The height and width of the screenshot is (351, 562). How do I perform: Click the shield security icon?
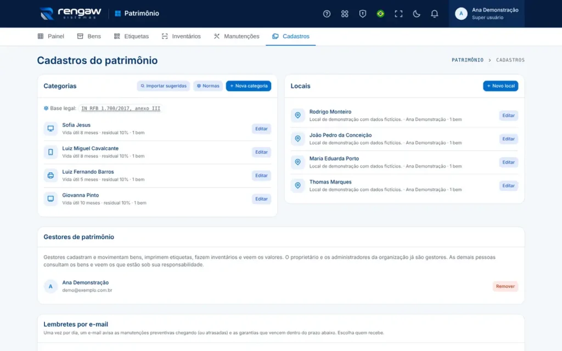362,14
